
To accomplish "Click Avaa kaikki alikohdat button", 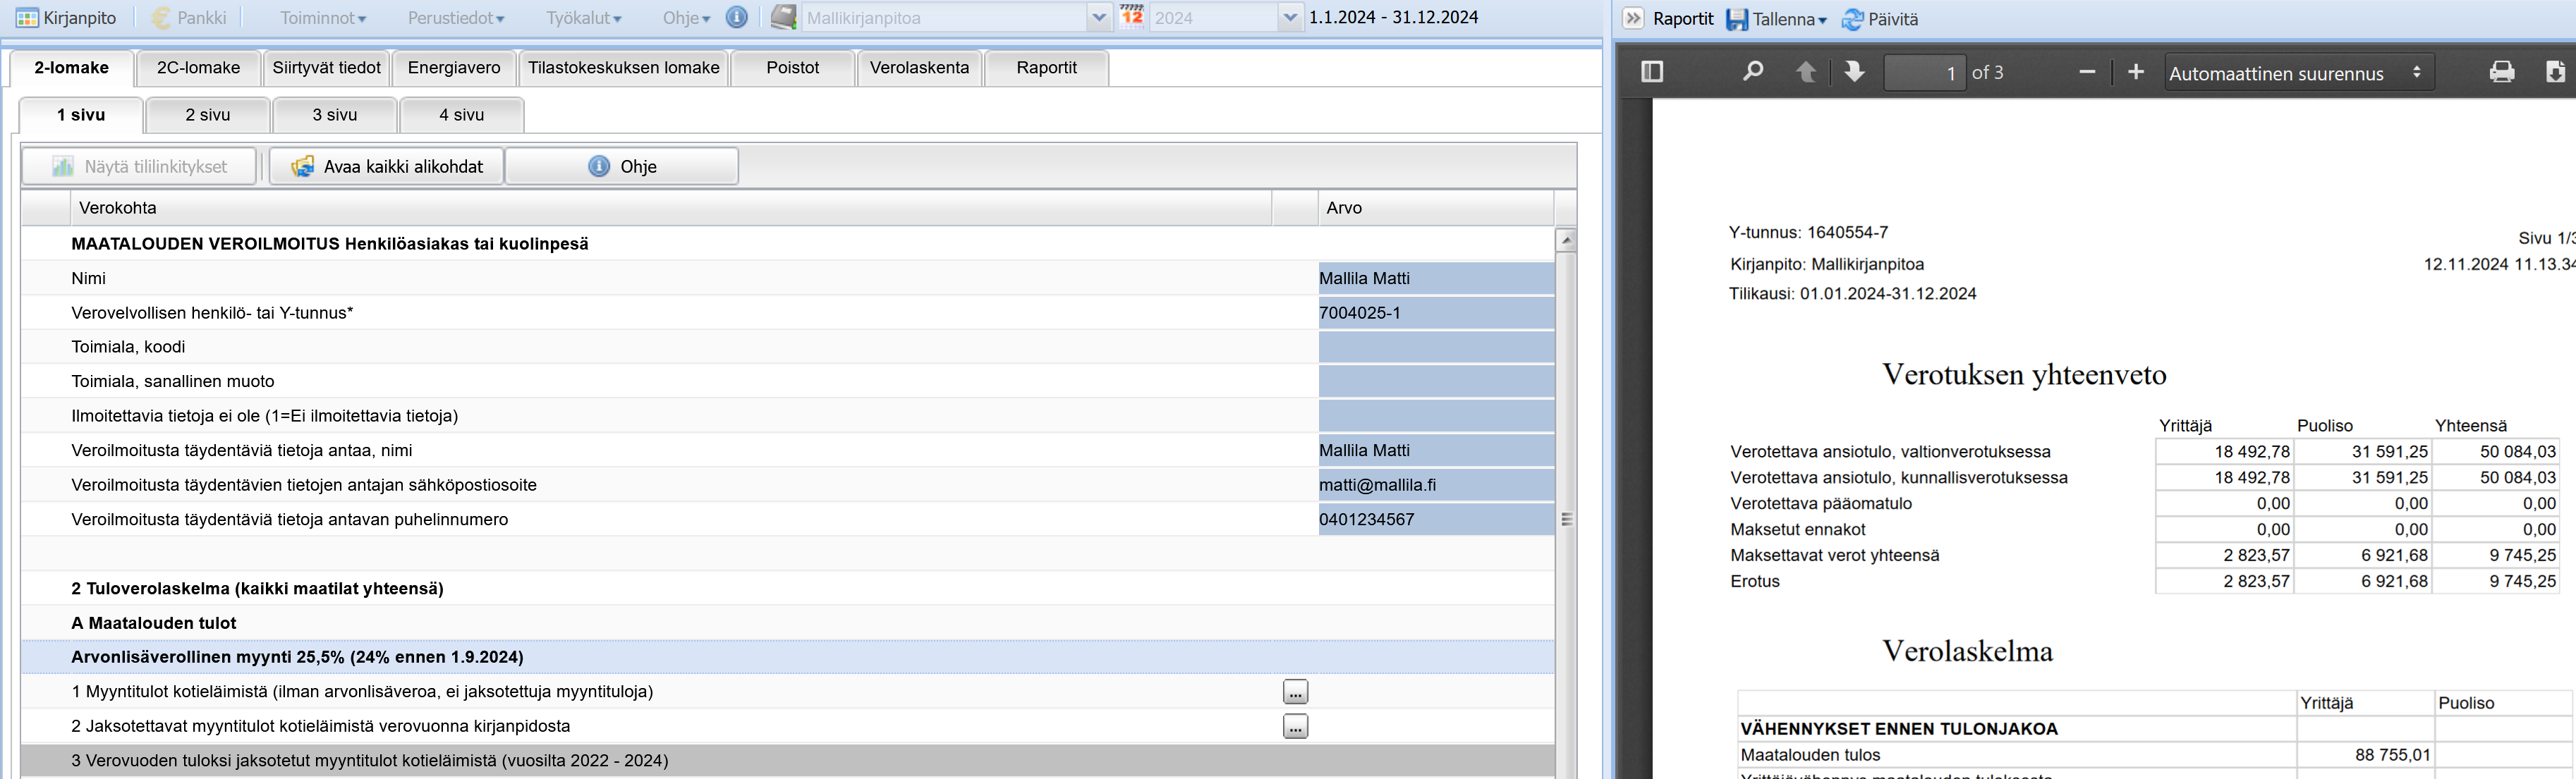I will click(387, 167).
